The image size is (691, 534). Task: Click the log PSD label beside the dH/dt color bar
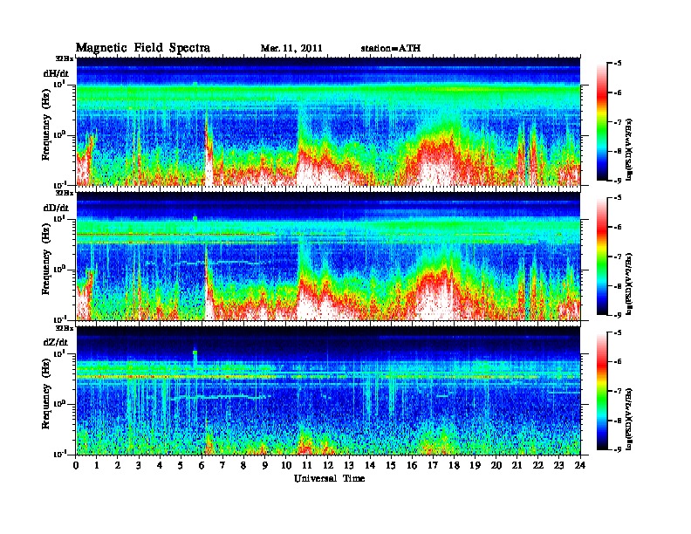[x=629, y=149]
